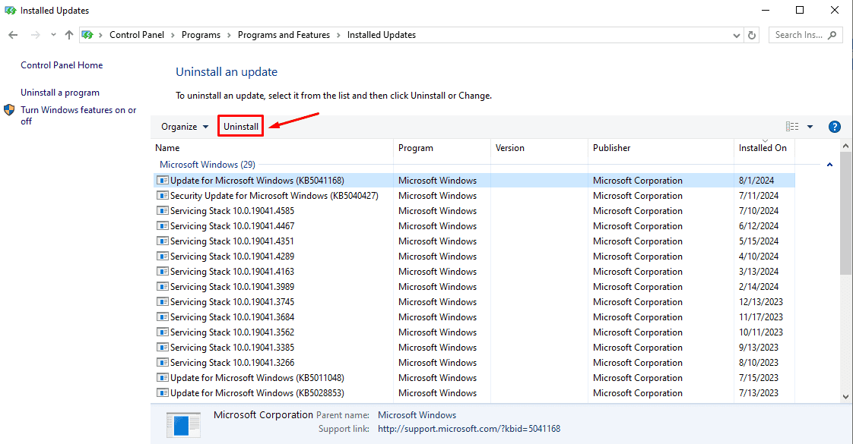853x444 pixels.
Task: Click the address bar Control Panel icon
Action: (x=87, y=35)
